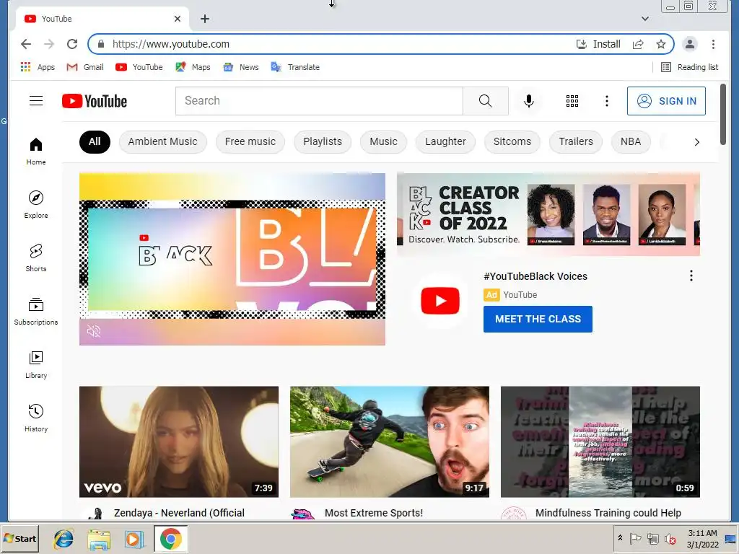739x554 pixels.
Task: Open the Chrome three-dot menu
Action: 713,44
